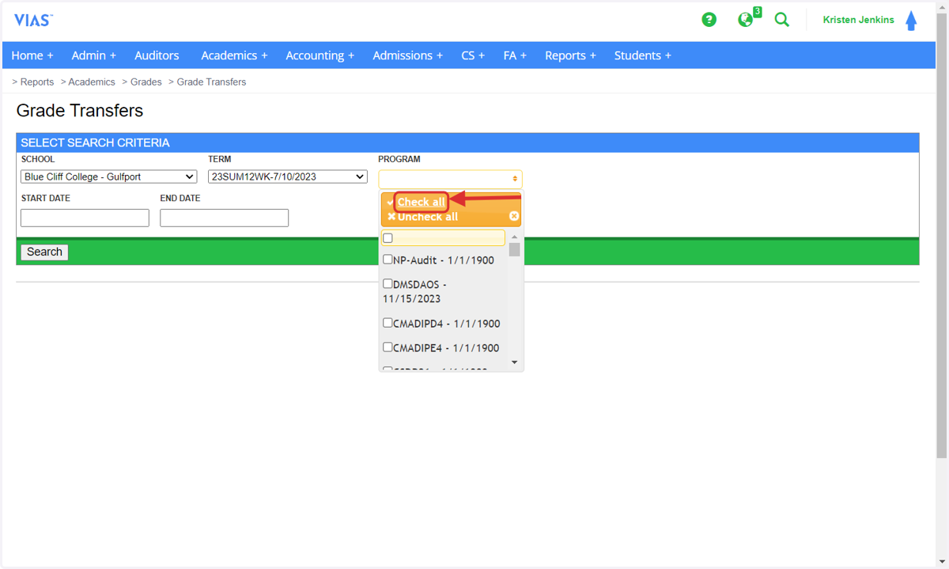Screen dimensions: 949x569
Task: Open the Kristen Jenkins user name link
Action: pyautogui.click(x=858, y=20)
